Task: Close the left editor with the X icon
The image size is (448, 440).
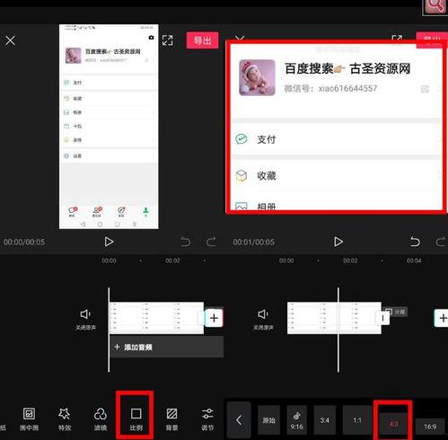Action: pos(11,40)
